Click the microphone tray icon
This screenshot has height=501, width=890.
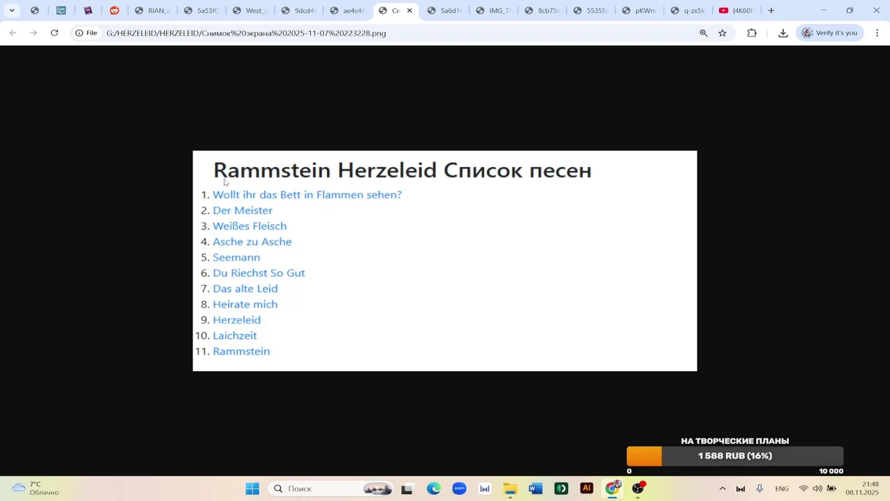pyautogui.click(x=760, y=488)
